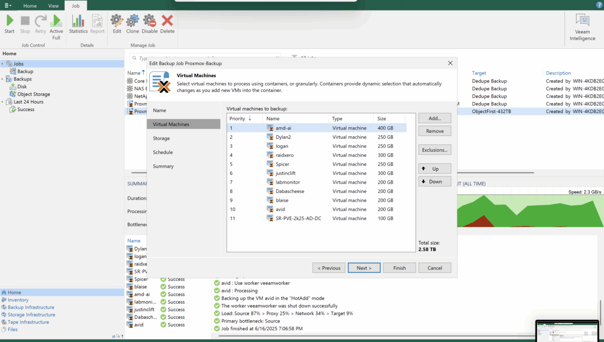Select the Job ribbon tab
This screenshot has width=604, height=342.
[75, 6]
